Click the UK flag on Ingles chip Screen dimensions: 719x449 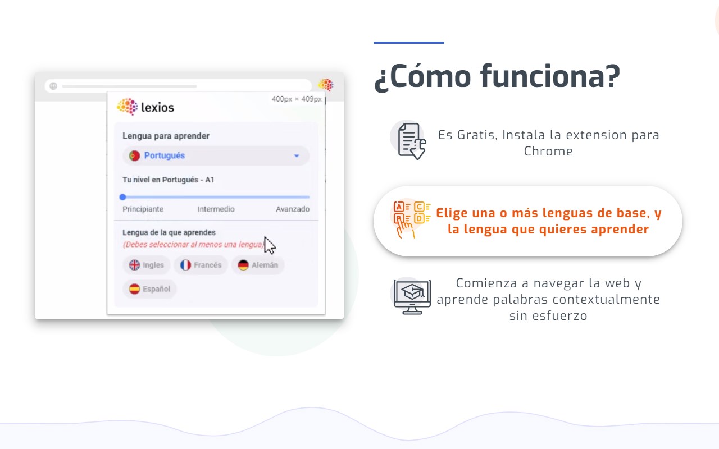134,265
